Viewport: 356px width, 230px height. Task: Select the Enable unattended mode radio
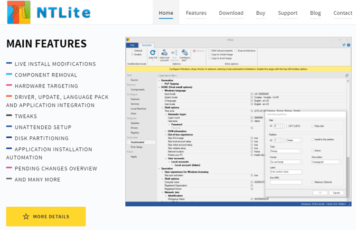(x=132, y=55)
